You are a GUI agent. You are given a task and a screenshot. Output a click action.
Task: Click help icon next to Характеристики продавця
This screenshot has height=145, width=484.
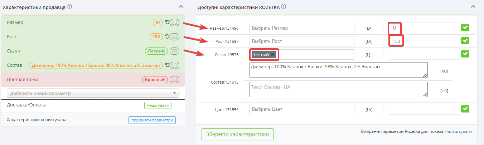69,7
